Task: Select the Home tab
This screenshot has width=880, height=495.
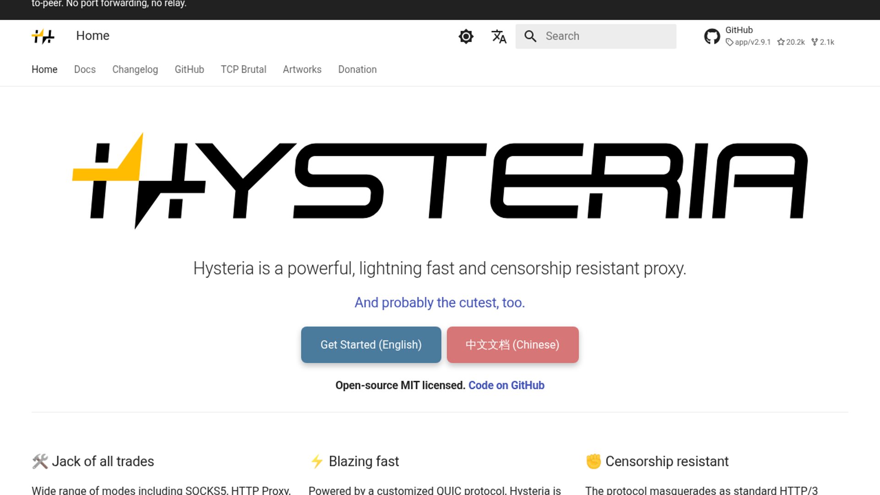Action: click(x=44, y=69)
